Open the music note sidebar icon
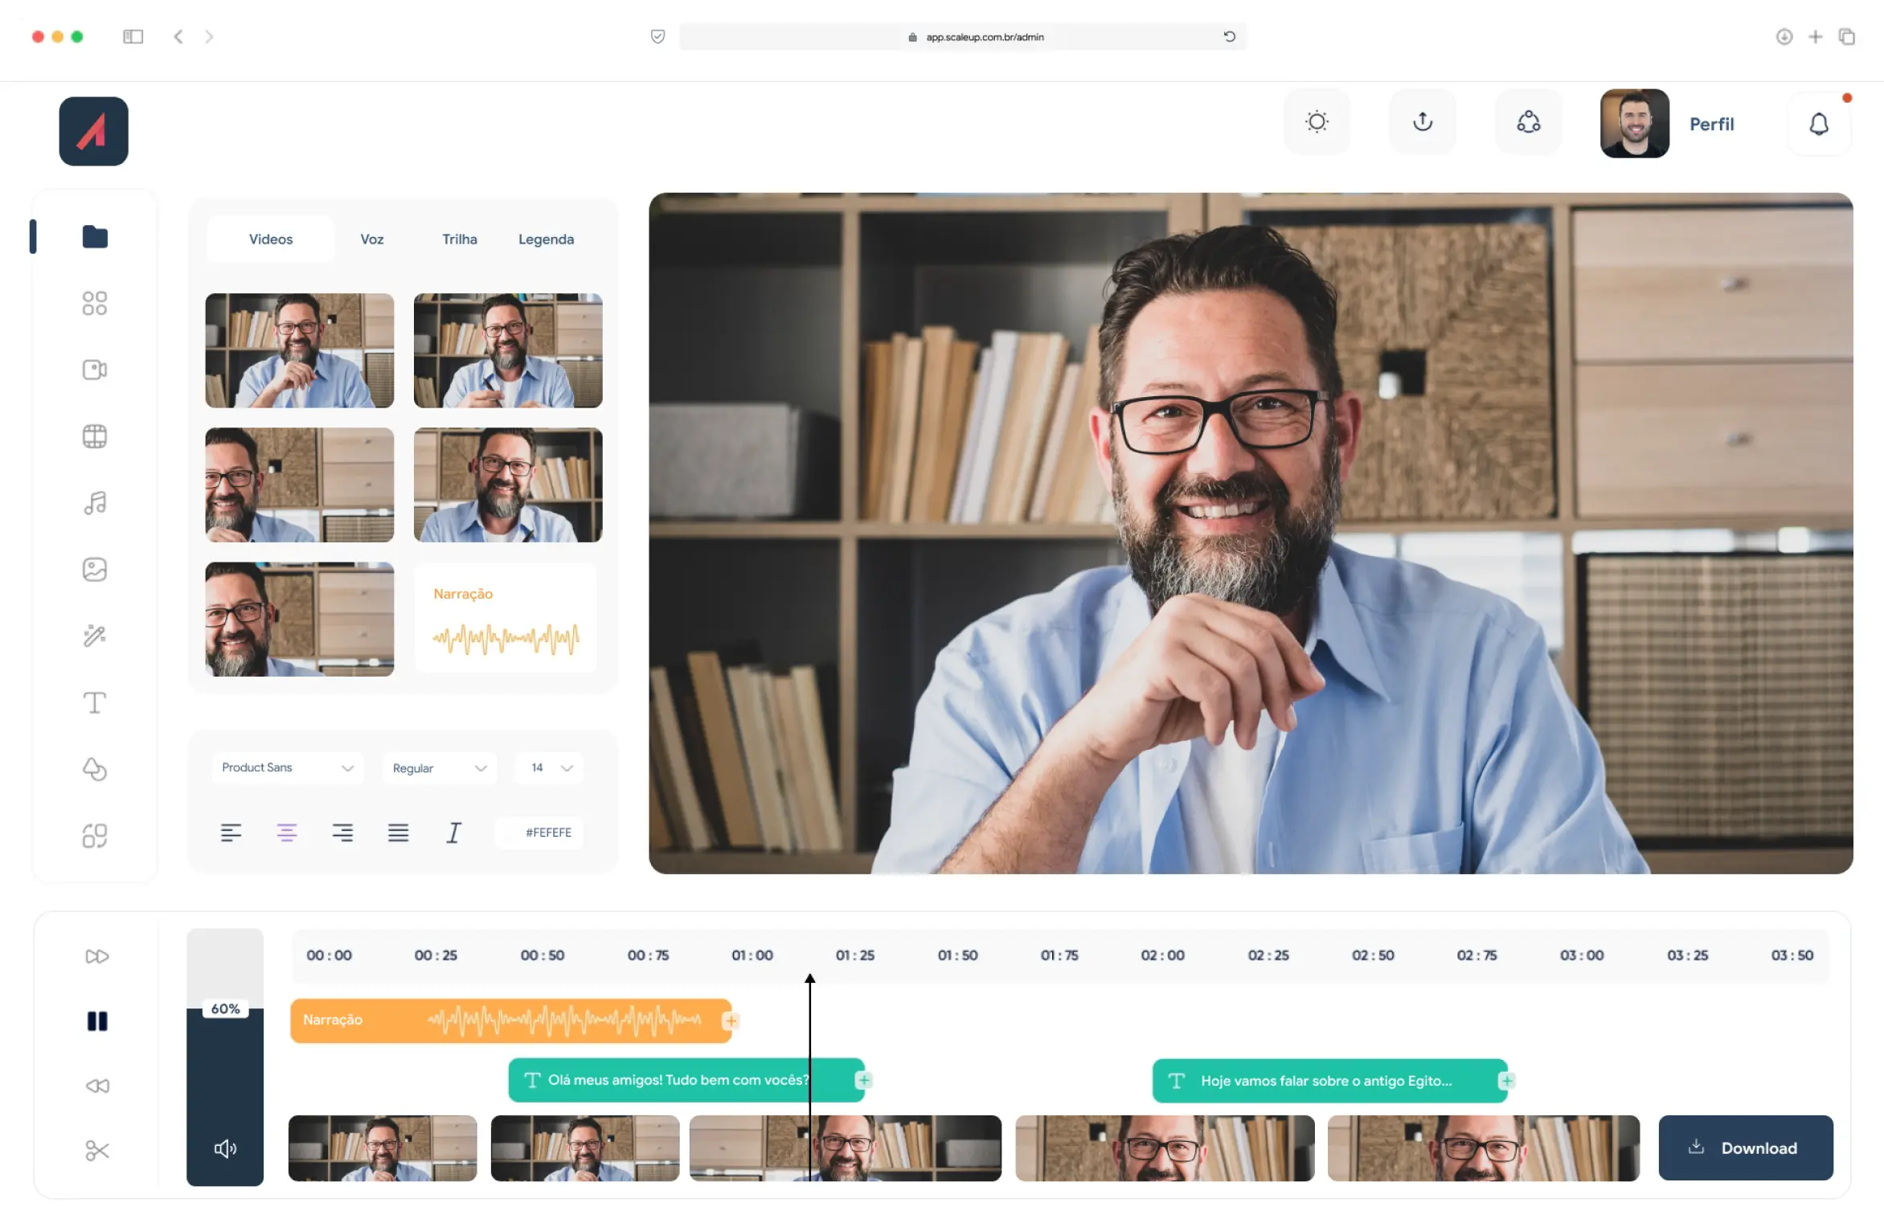Viewport: 1884px width, 1215px height. pyautogui.click(x=95, y=503)
